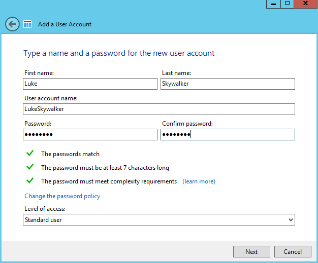The width and height of the screenshot is (318, 263).
Task: Click the dashboard icon beside the title
Action: (x=27, y=24)
